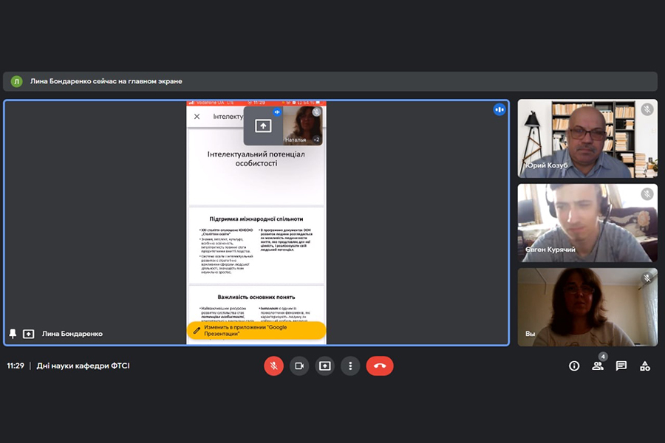Click the meeting title Дні науки кафедри ФТСІ
Image resolution: width=665 pixels, height=443 pixels.
click(x=83, y=366)
